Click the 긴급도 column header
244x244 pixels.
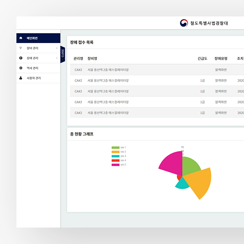pyautogui.click(x=202, y=59)
